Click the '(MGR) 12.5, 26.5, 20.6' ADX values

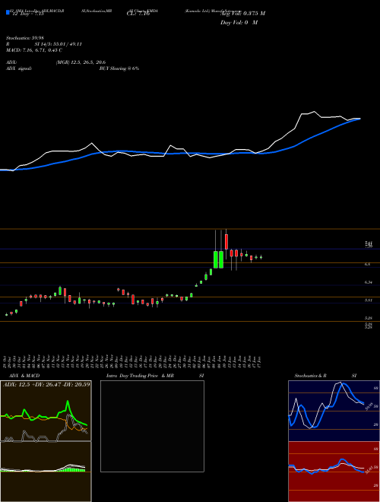[81, 62]
